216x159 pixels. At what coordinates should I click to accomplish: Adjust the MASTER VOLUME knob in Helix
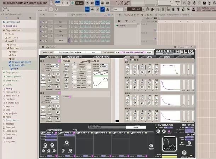tap(184, 153)
